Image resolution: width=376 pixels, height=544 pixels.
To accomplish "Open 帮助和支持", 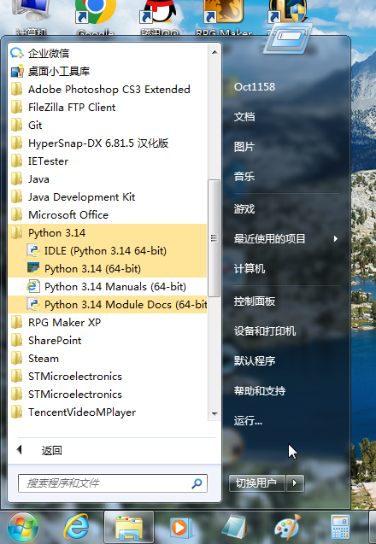I will pos(260,390).
